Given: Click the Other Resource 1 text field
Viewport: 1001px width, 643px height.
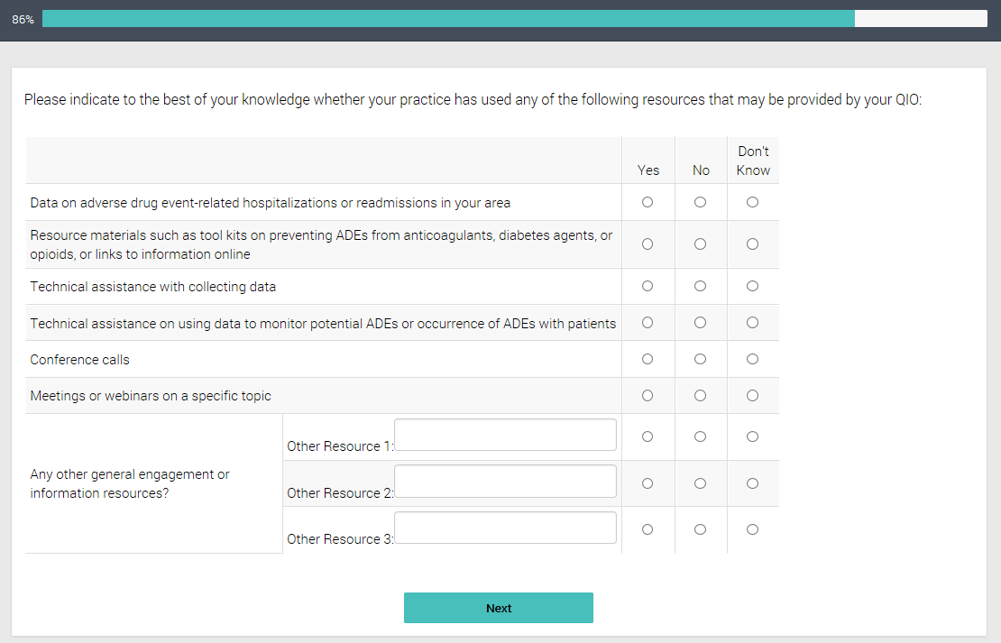Looking at the screenshot, I should [505, 435].
